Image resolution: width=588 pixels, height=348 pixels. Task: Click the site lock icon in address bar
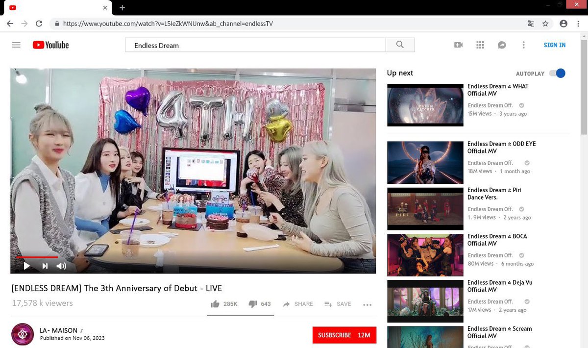point(57,24)
